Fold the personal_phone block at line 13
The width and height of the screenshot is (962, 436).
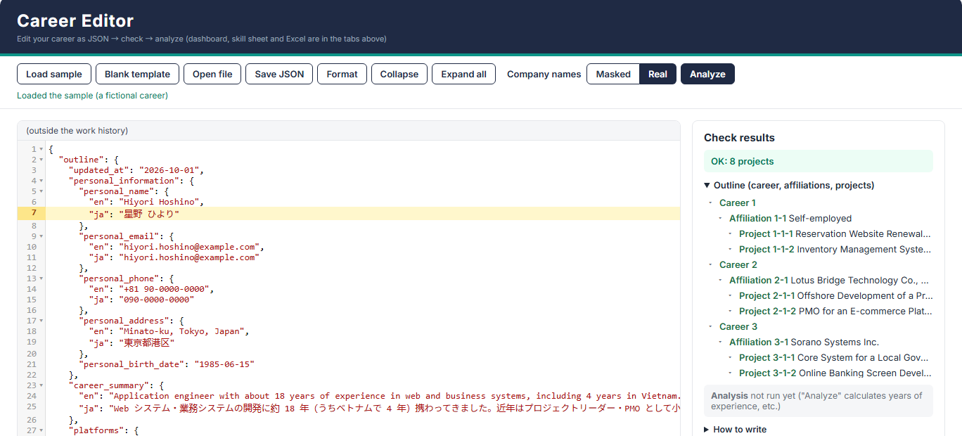41,278
